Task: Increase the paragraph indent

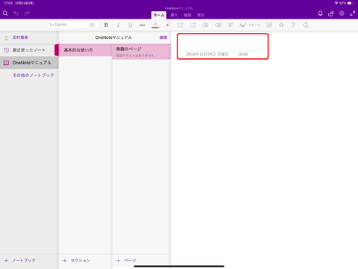Action: point(218,25)
